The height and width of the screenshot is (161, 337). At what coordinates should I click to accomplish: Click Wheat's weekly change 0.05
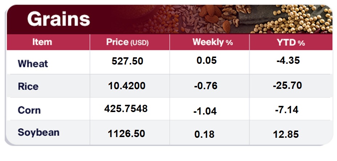coord(206,60)
